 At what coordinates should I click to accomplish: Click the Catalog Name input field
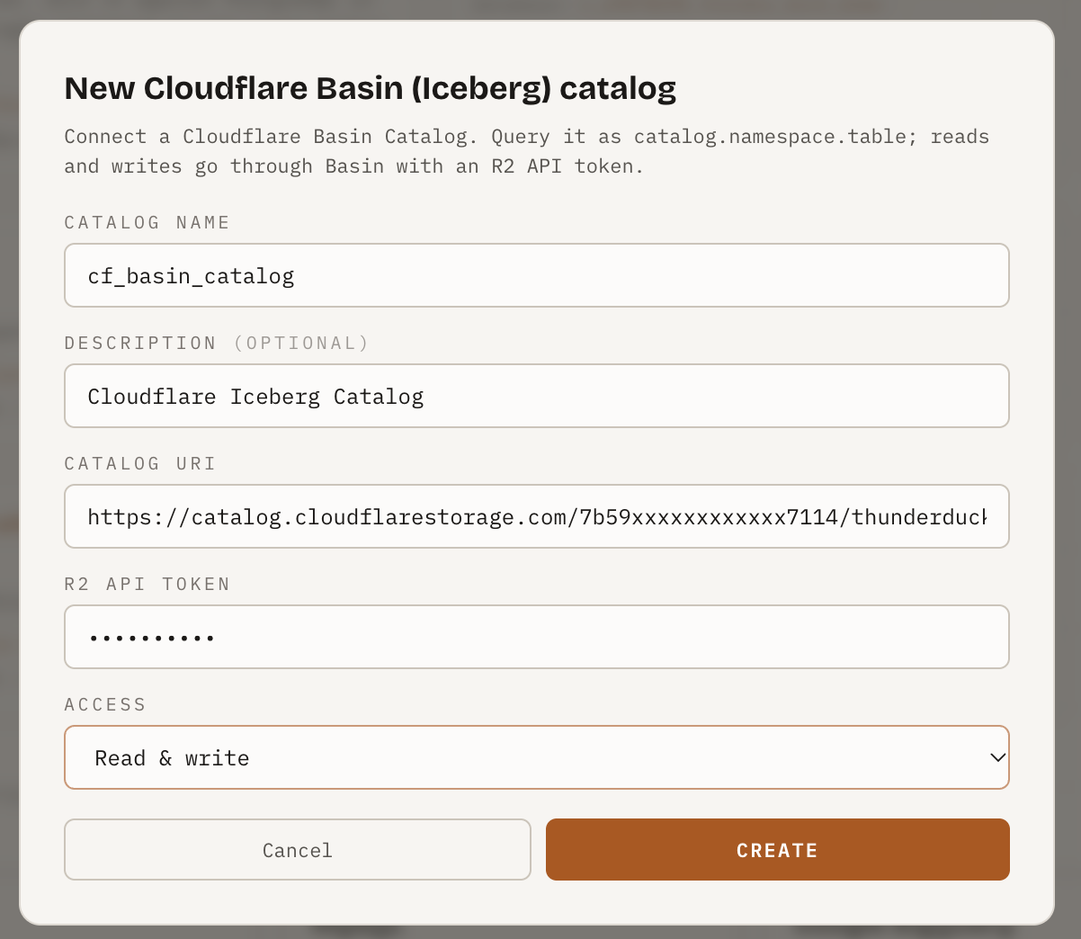[x=537, y=275]
